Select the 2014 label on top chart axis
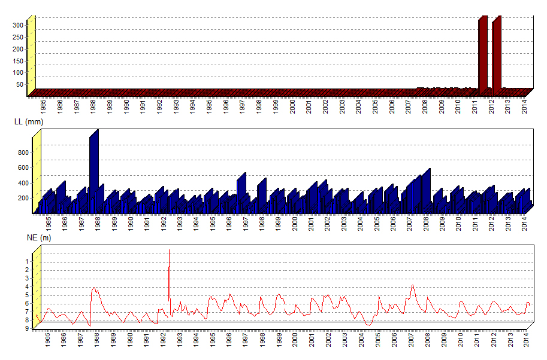 click(524, 108)
